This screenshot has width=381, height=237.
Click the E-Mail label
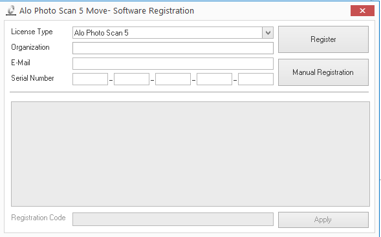(21, 63)
